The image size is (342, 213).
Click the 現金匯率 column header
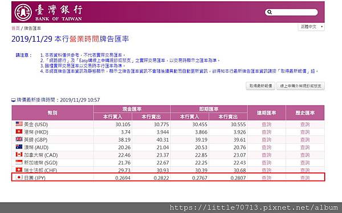132,109
